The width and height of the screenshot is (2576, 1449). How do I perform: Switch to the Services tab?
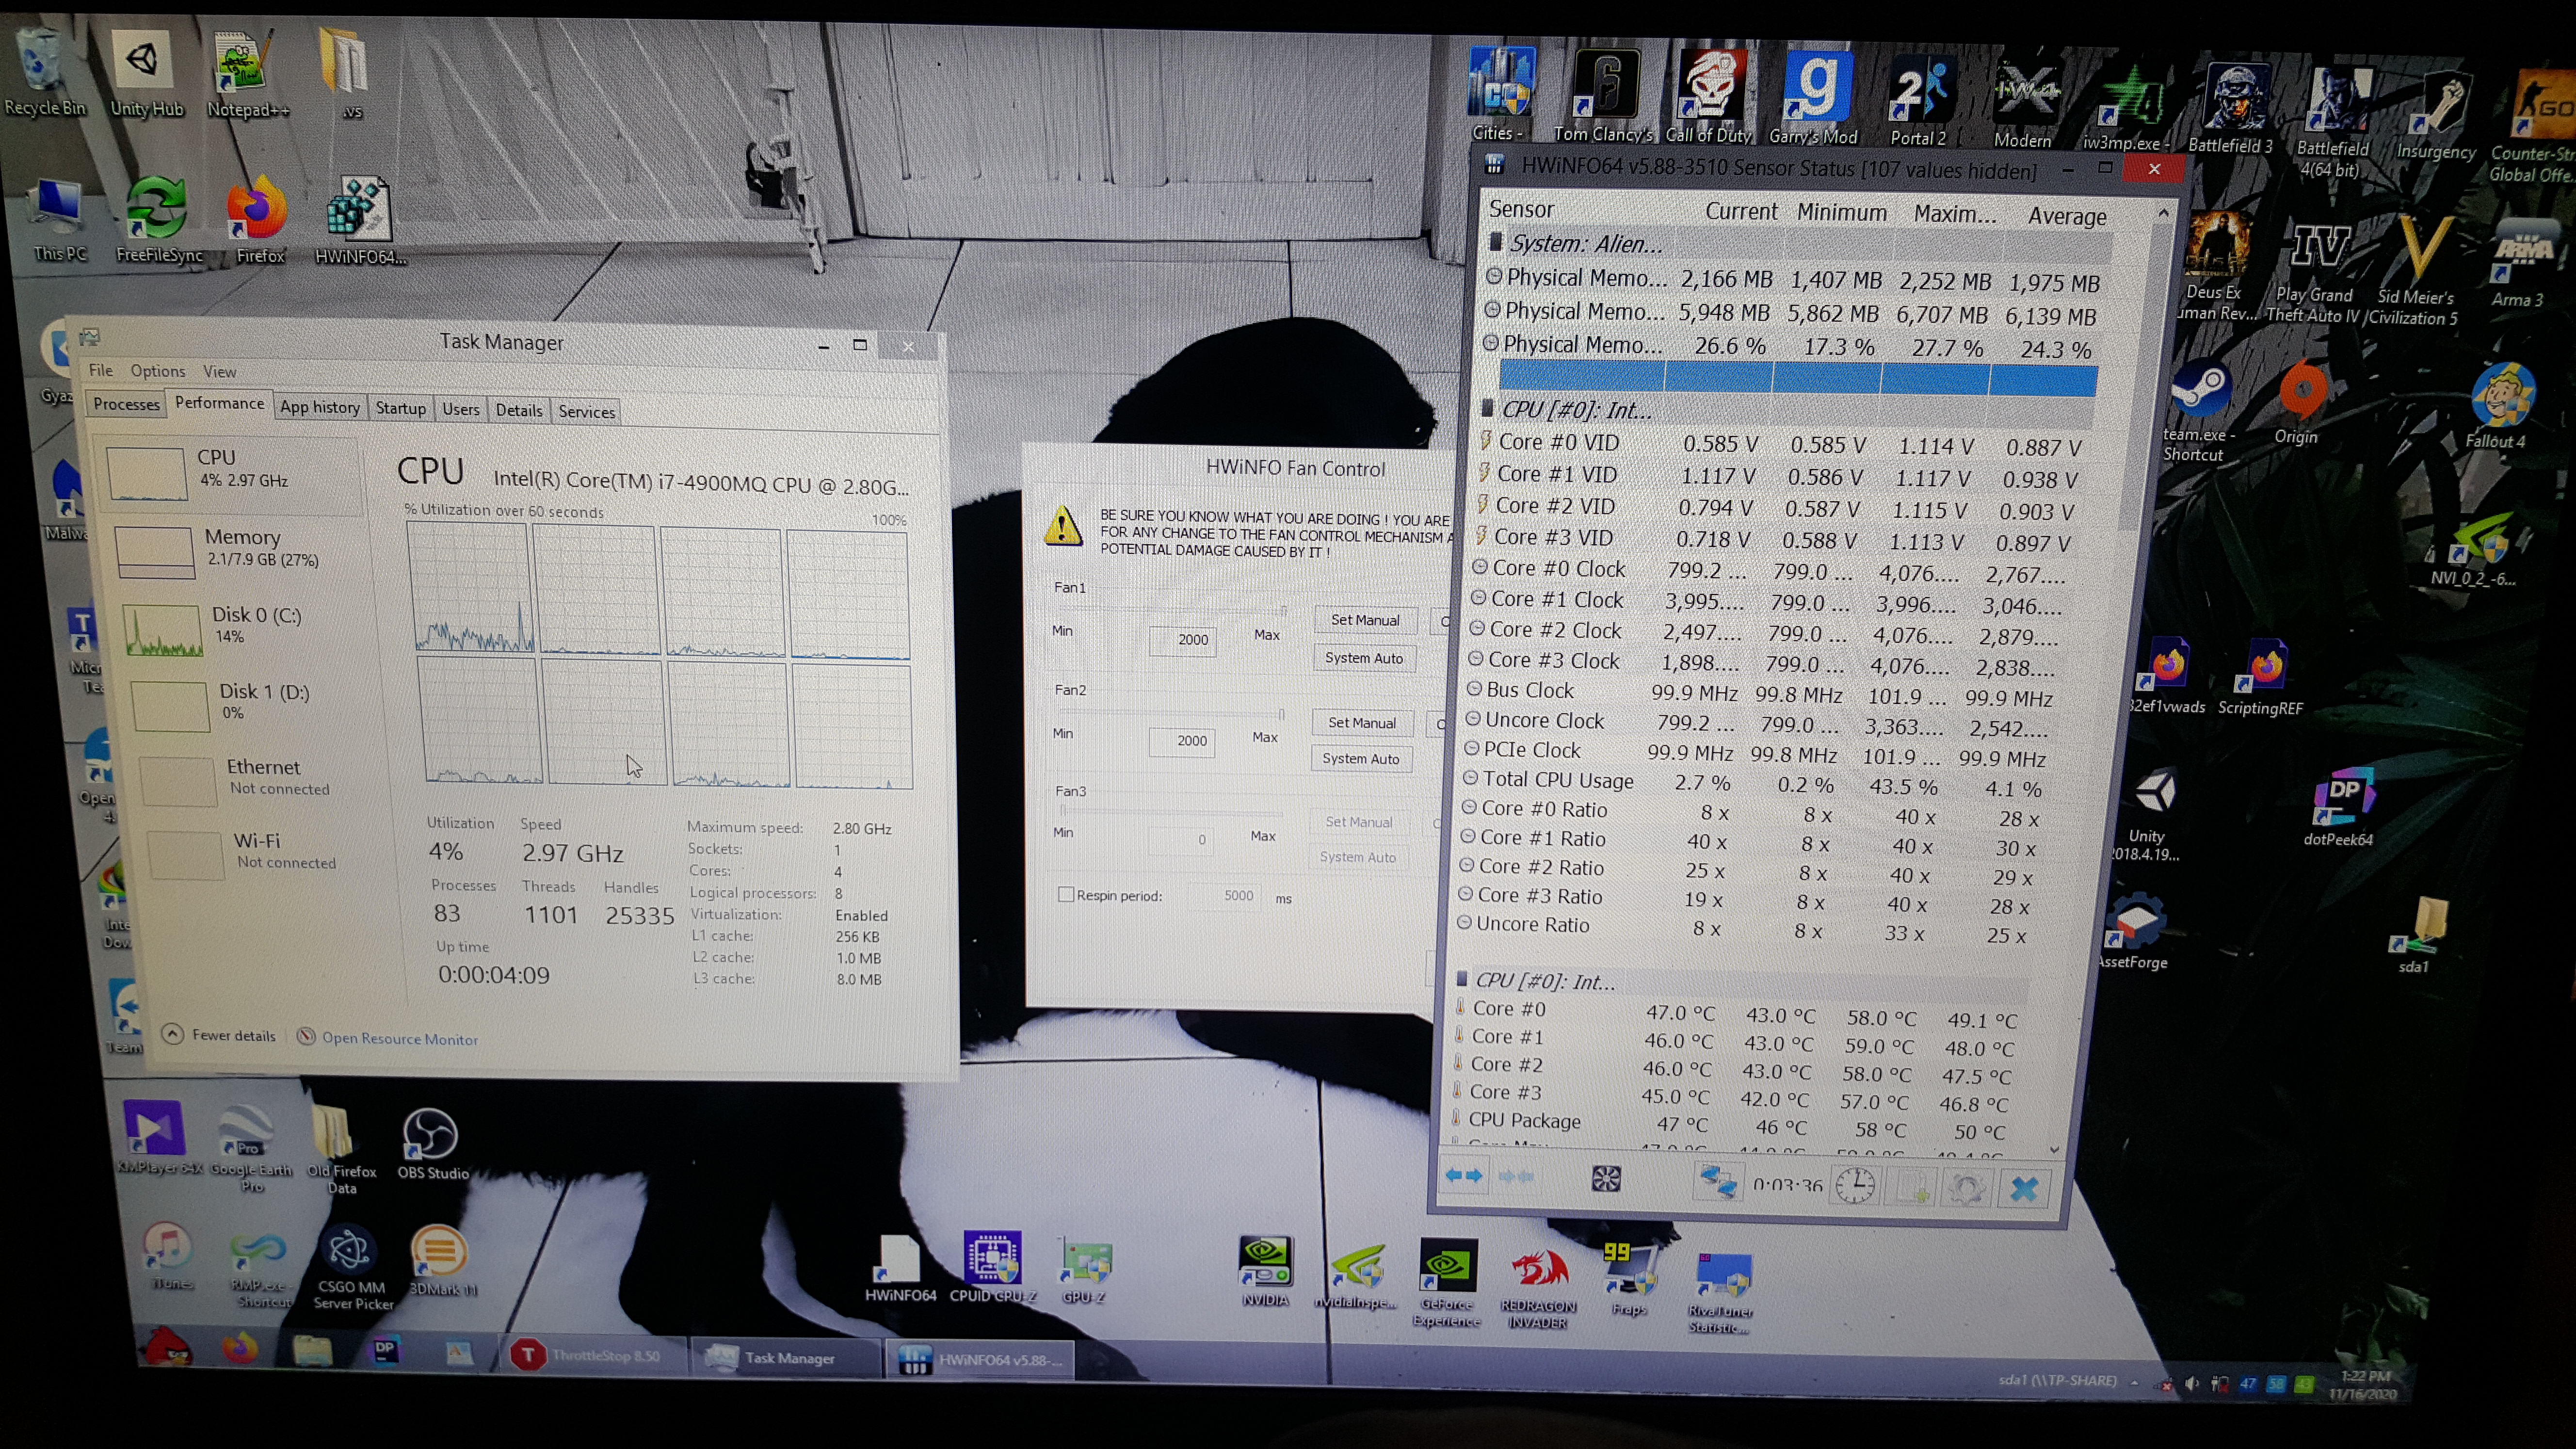point(586,411)
